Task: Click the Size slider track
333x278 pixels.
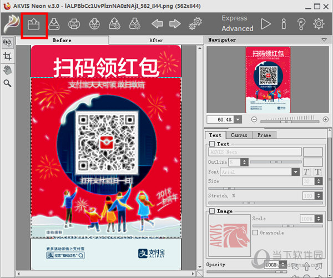Action: tap(265, 188)
